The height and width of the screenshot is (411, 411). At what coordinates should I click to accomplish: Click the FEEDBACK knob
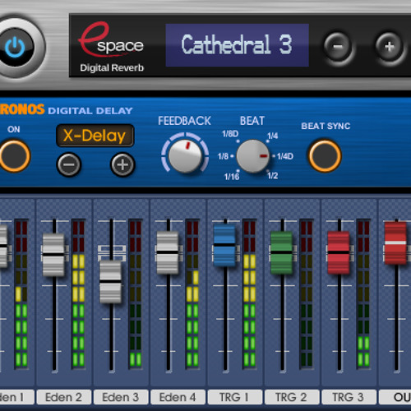185,156
